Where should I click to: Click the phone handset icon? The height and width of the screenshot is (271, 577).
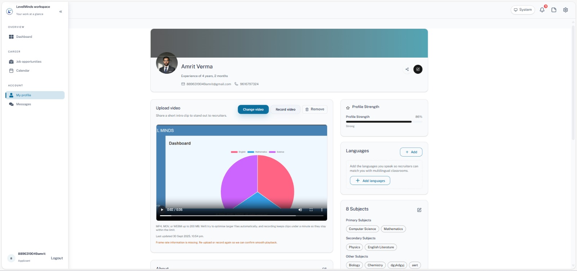[236, 84]
